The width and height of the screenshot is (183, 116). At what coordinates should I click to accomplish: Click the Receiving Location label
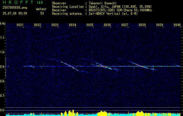[x=68, y=7]
